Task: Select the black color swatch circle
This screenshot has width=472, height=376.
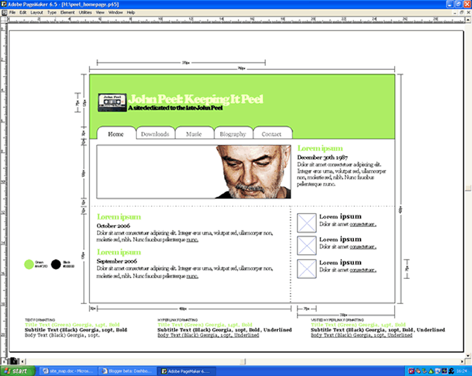Action: [x=56, y=264]
